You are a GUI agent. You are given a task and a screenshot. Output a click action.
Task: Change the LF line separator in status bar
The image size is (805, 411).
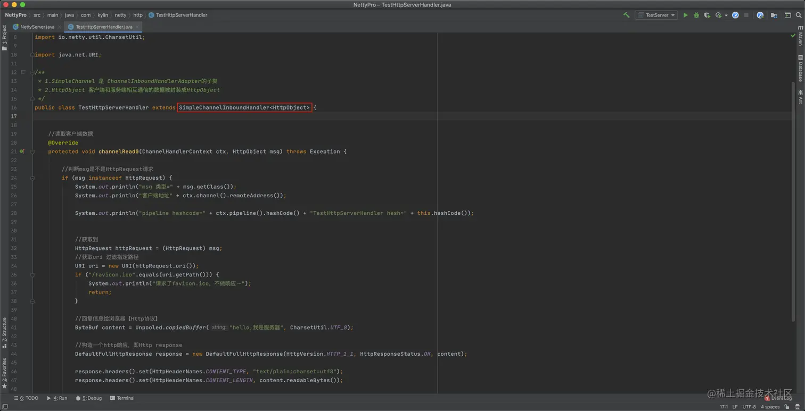click(735, 407)
